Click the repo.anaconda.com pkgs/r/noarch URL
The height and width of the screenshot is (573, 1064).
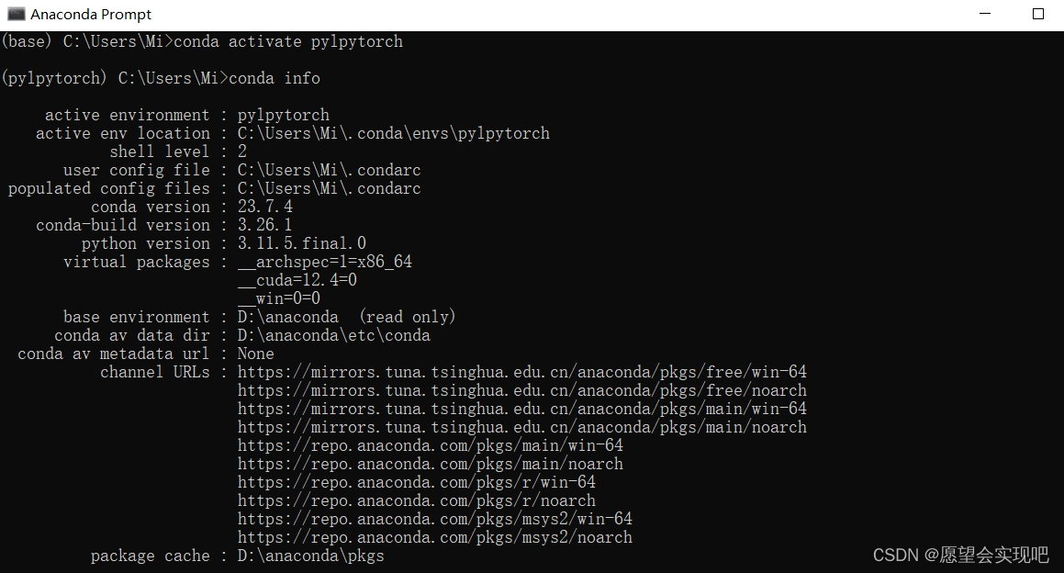(415, 500)
